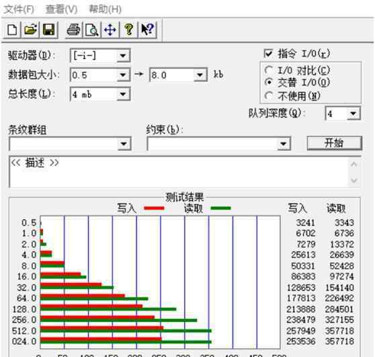Open the 帮助(H) menu
375x357 pixels.
(x=105, y=9)
